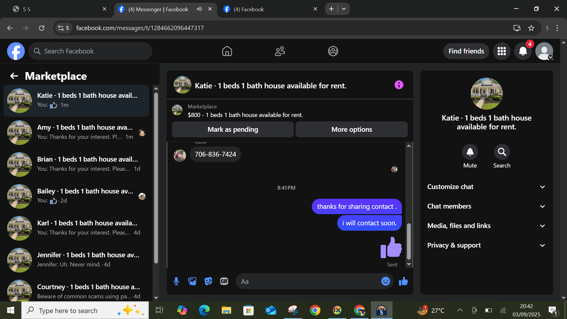Launch Microsoft Store from the taskbar
Image resolution: width=567 pixels, height=319 pixels.
pos(248,310)
